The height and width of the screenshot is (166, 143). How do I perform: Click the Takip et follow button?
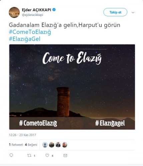coord(115,12)
